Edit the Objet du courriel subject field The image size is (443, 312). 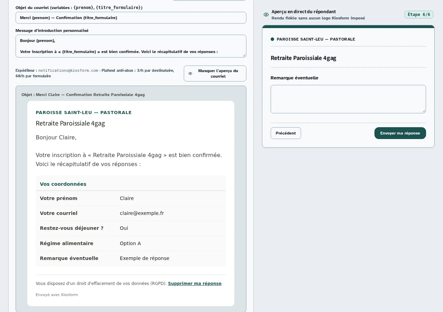(131, 18)
